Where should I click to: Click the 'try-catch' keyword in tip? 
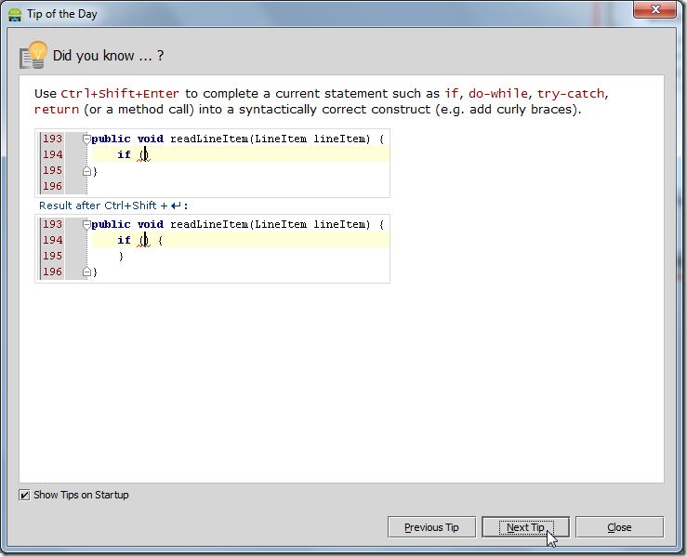tap(571, 93)
